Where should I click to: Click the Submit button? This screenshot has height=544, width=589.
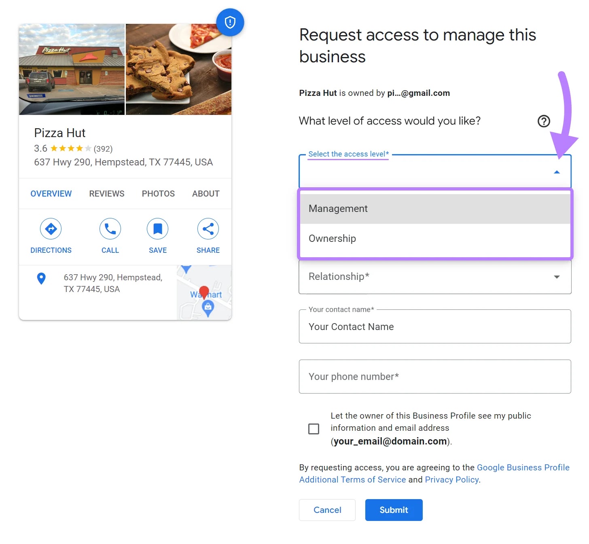click(394, 510)
